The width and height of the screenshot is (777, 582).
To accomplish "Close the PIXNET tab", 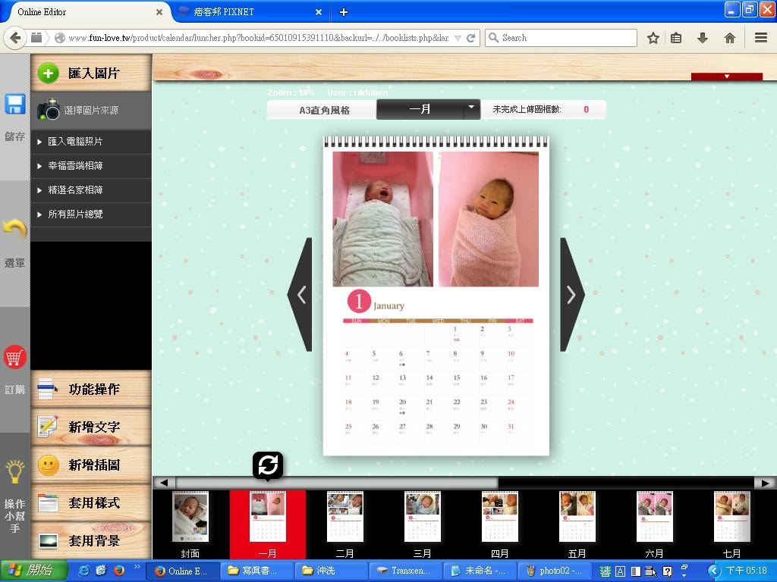I will [x=319, y=12].
